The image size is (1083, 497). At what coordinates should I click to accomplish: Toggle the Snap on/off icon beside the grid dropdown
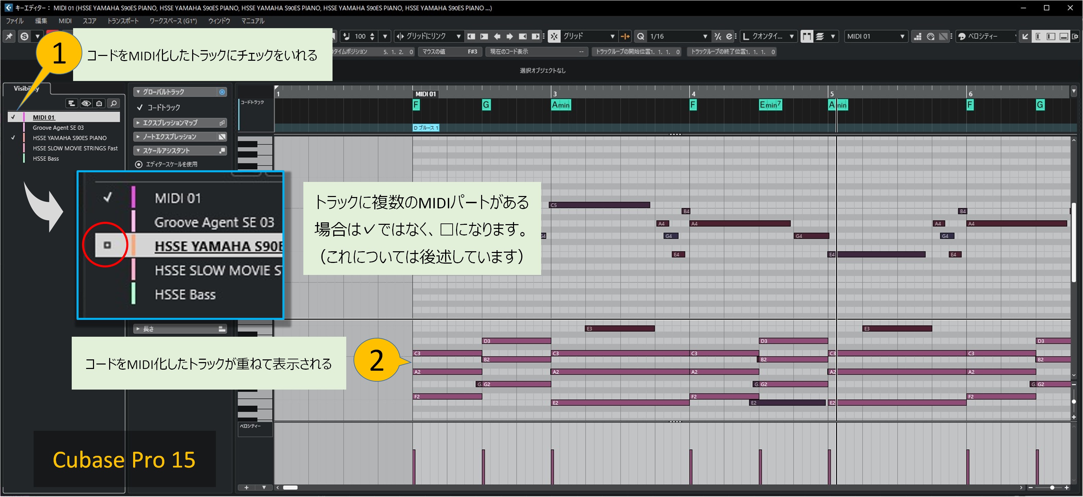tap(554, 37)
